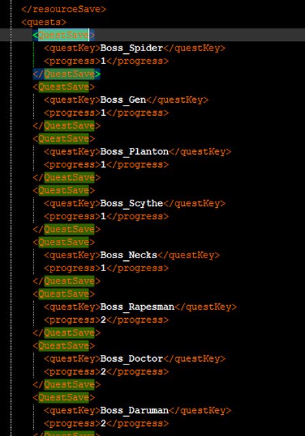Screen dimensions: 305x436
Task: Click the selected QuestSave tag on the current line
Action: tap(63, 35)
